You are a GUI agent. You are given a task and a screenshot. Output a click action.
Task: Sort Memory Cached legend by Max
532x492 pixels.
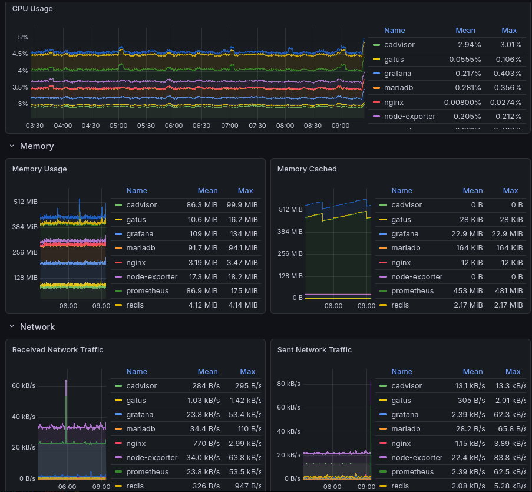[510, 191]
